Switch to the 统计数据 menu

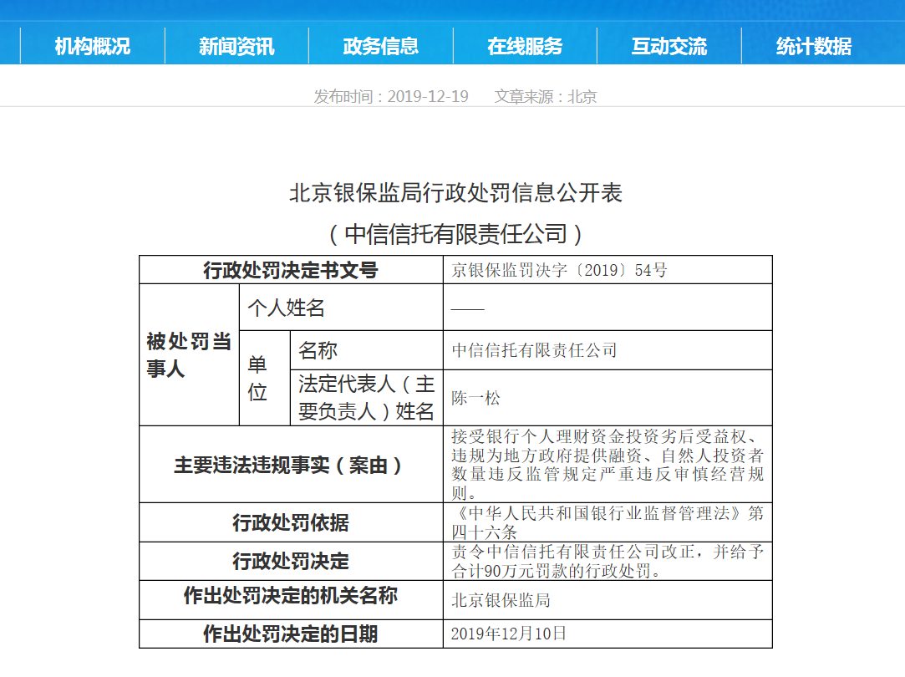tap(814, 46)
